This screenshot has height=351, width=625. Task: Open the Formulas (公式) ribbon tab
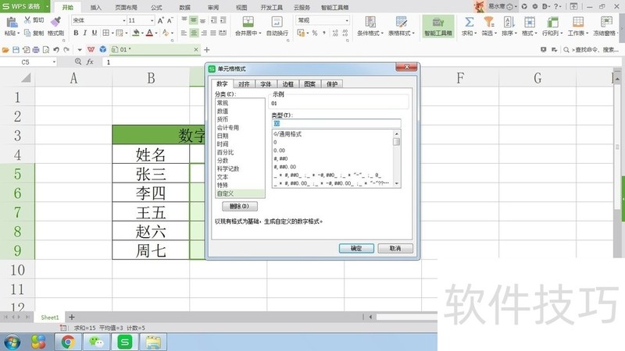[x=156, y=8]
